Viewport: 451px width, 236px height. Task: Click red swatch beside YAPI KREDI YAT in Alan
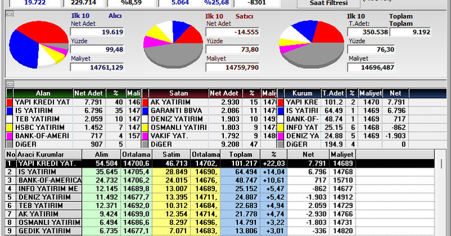[10, 103]
